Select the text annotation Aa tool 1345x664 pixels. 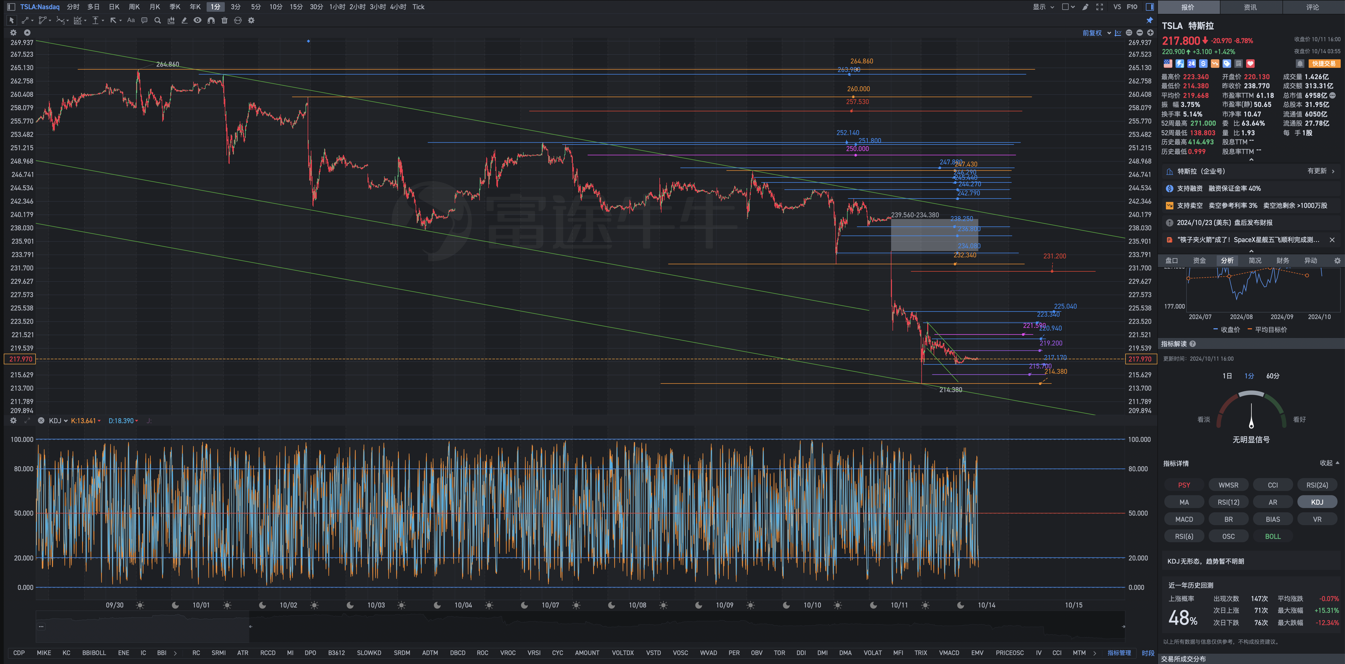tap(130, 20)
